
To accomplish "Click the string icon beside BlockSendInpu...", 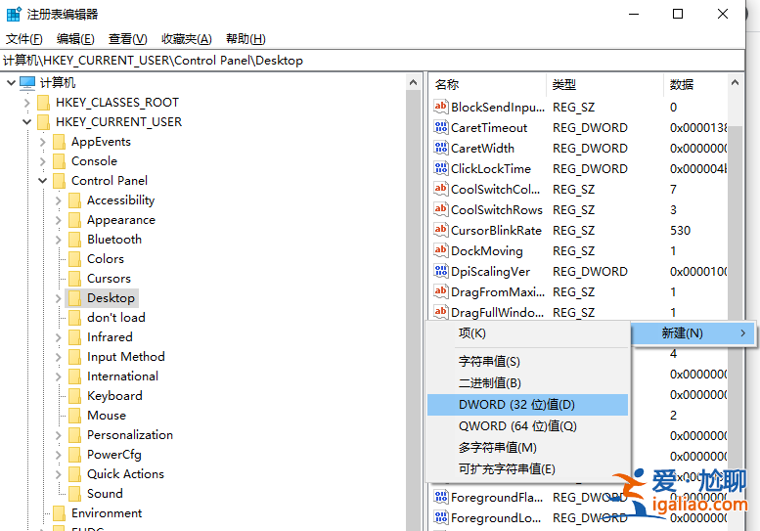I will coord(440,107).
